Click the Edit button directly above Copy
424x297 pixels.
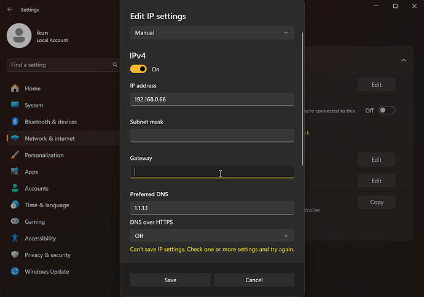pyautogui.click(x=377, y=181)
